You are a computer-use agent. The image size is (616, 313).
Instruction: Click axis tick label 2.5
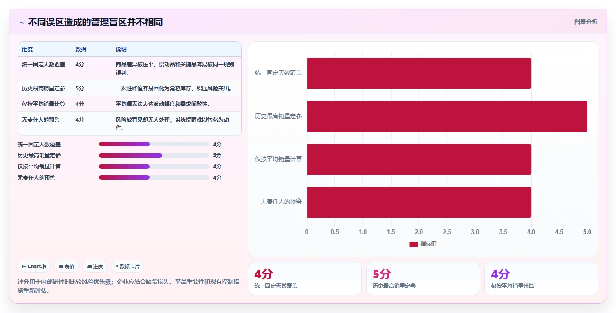(447, 232)
